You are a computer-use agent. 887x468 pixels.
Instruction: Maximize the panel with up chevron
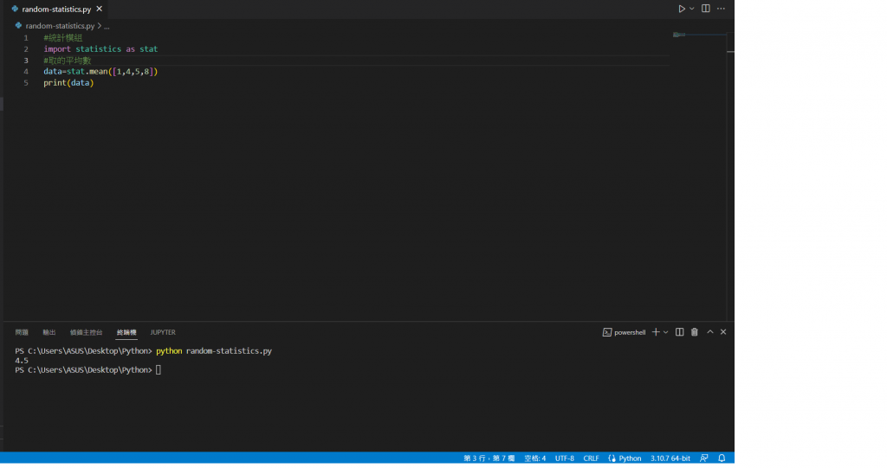(710, 332)
